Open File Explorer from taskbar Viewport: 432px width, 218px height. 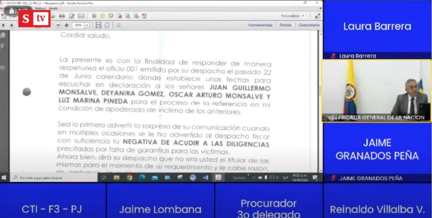[117, 178]
